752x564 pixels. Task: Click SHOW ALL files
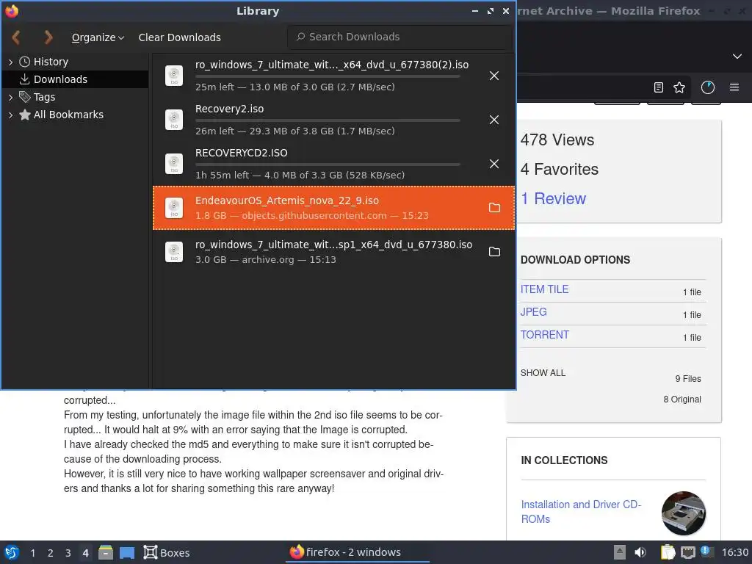pyautogui.click(x=543, y=372)
